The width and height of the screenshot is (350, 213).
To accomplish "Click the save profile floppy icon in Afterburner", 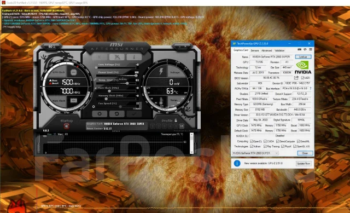I will [182, 126].
